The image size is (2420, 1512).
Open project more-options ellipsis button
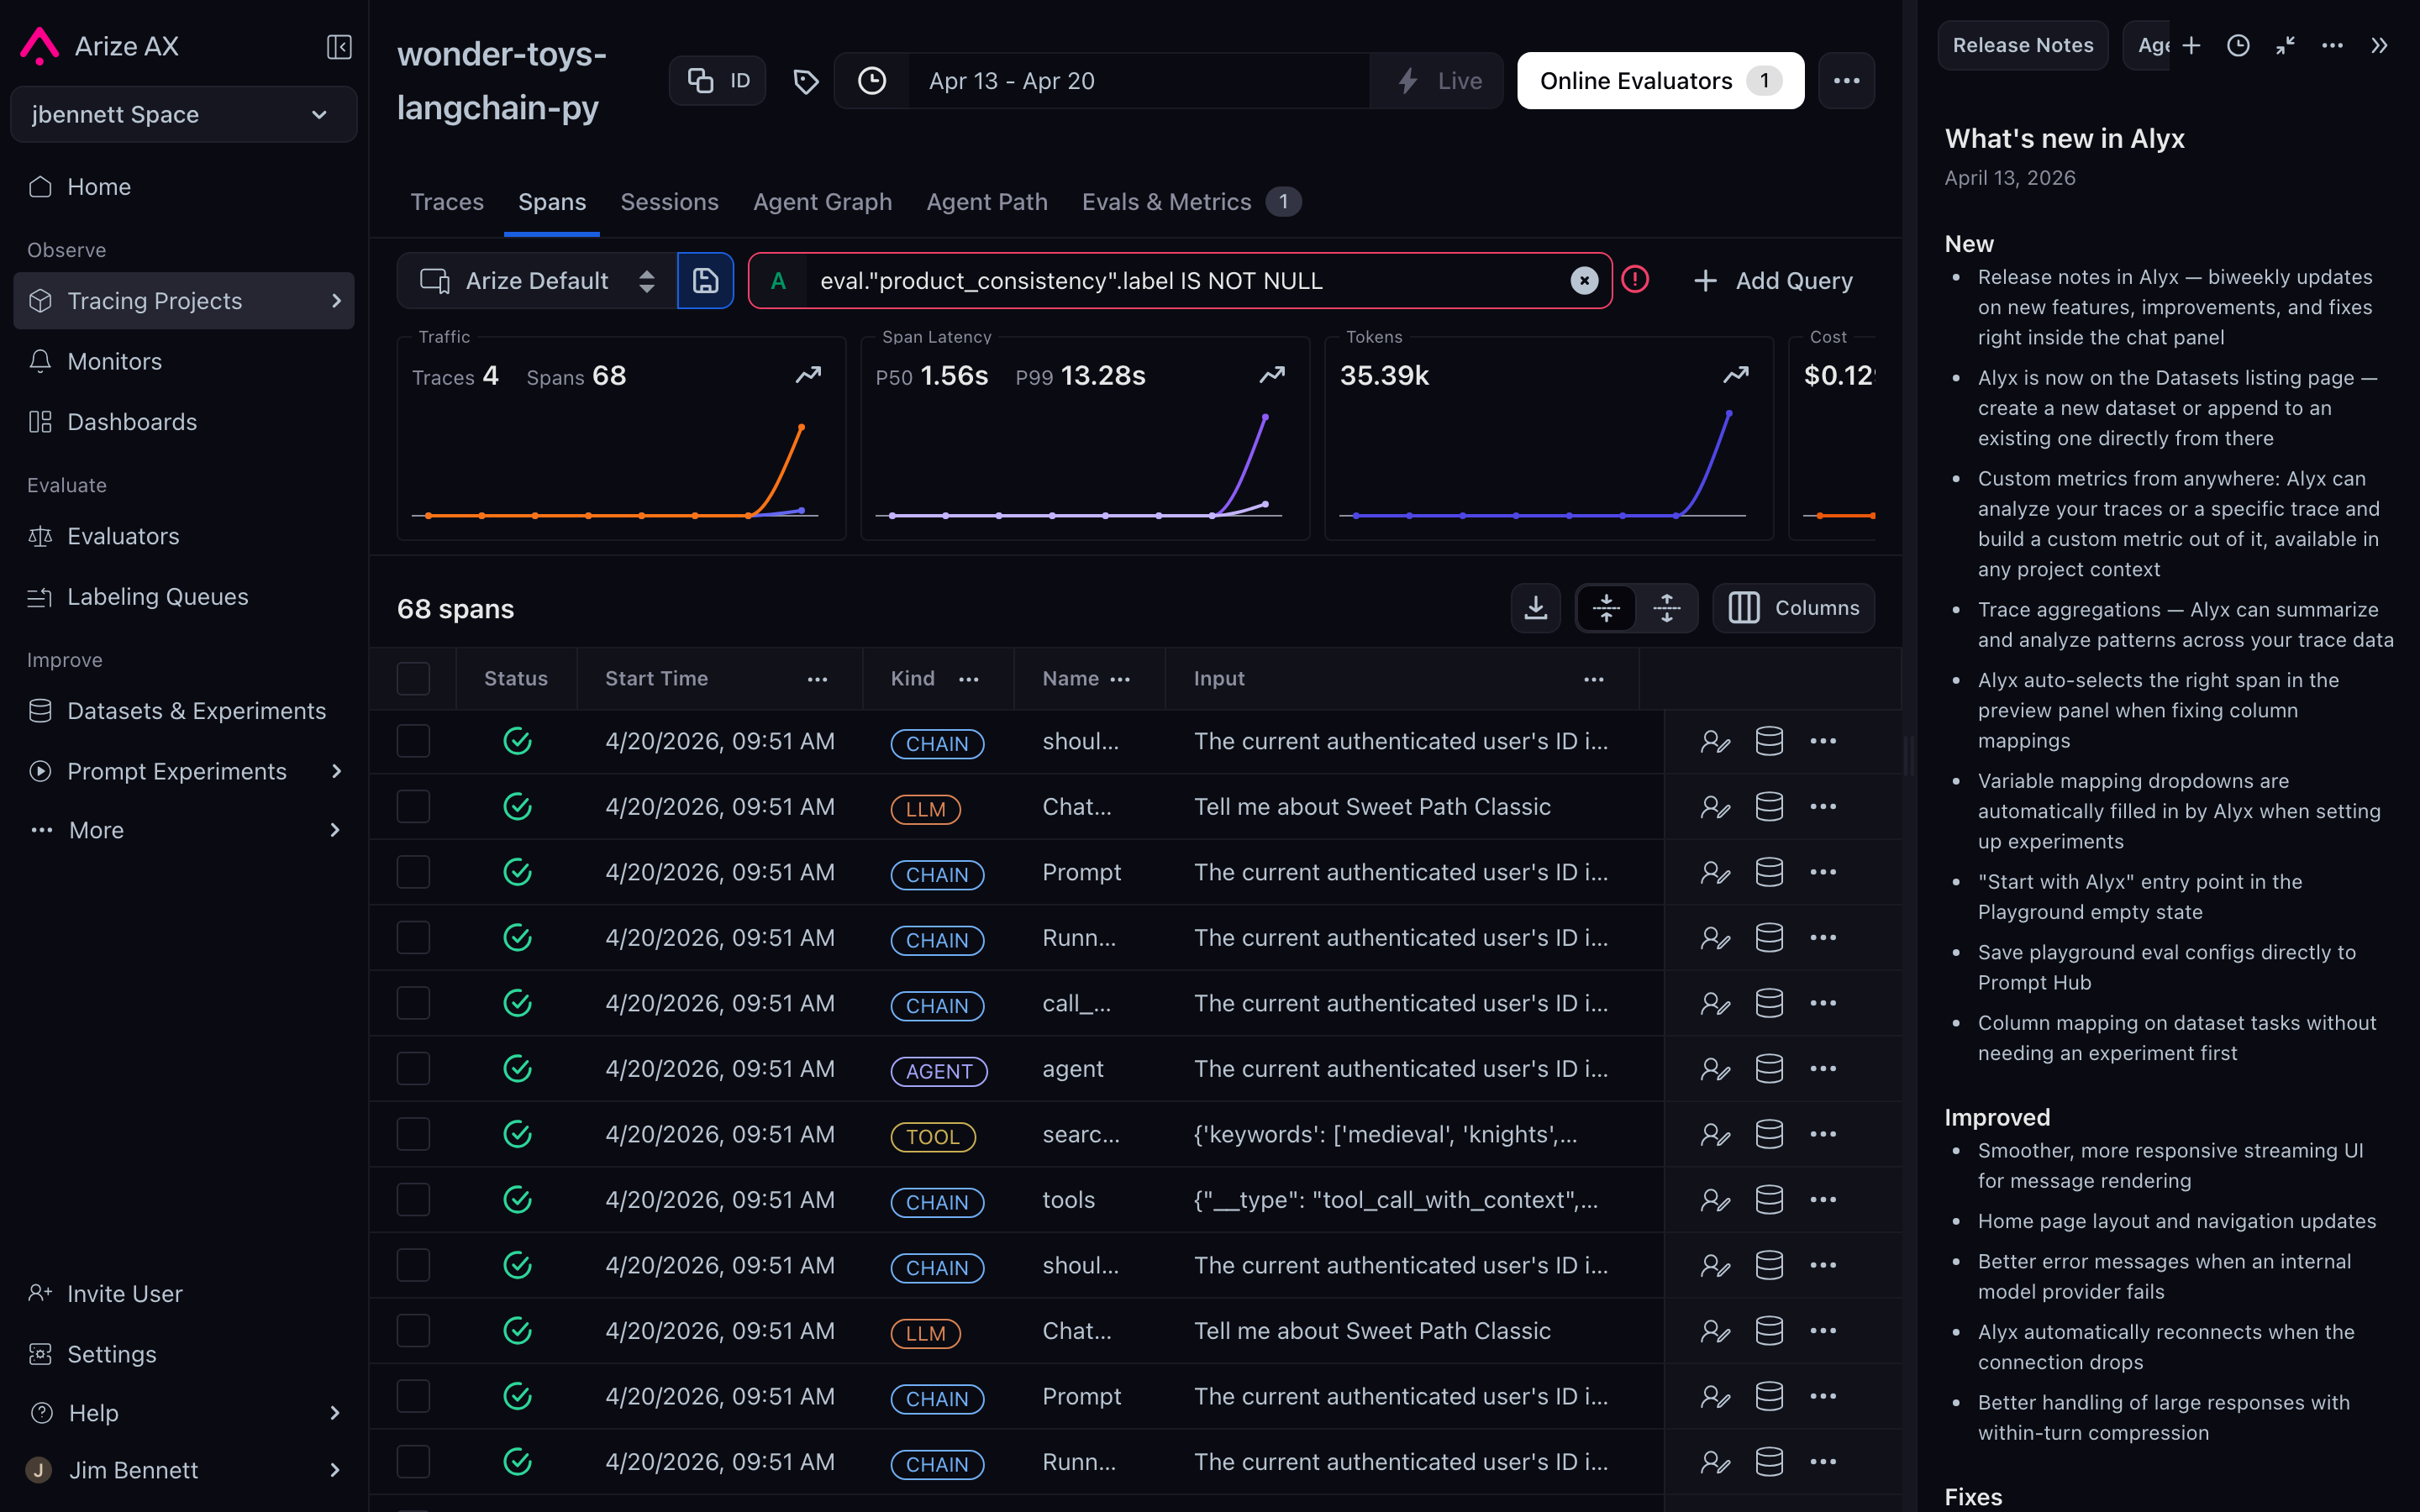[x=1846, y=81]
